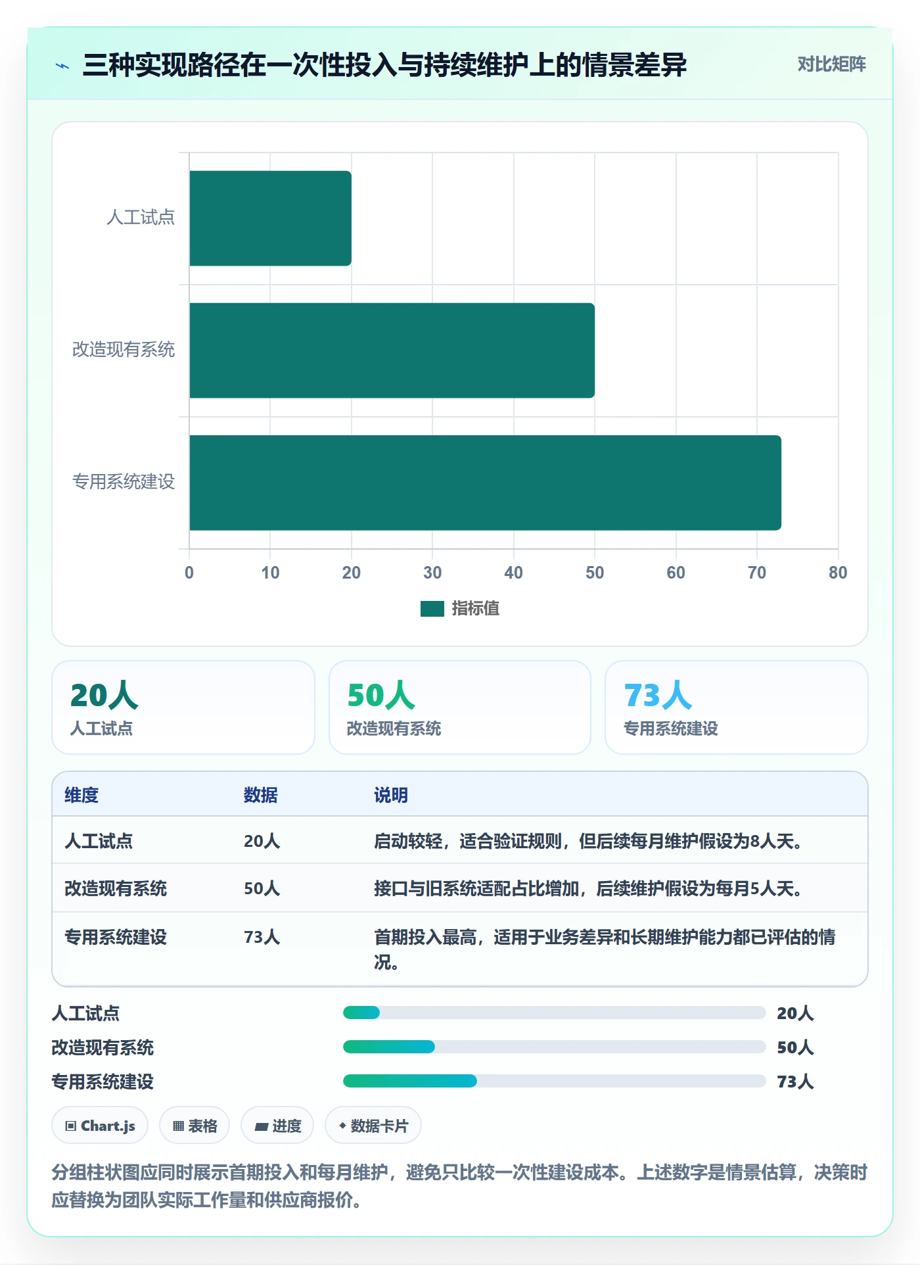Image resolution: width=920 pixels, height=1265 pixels.
Task: Click the title 三种实现路径 heading text
Action: (x=384, y=65)
